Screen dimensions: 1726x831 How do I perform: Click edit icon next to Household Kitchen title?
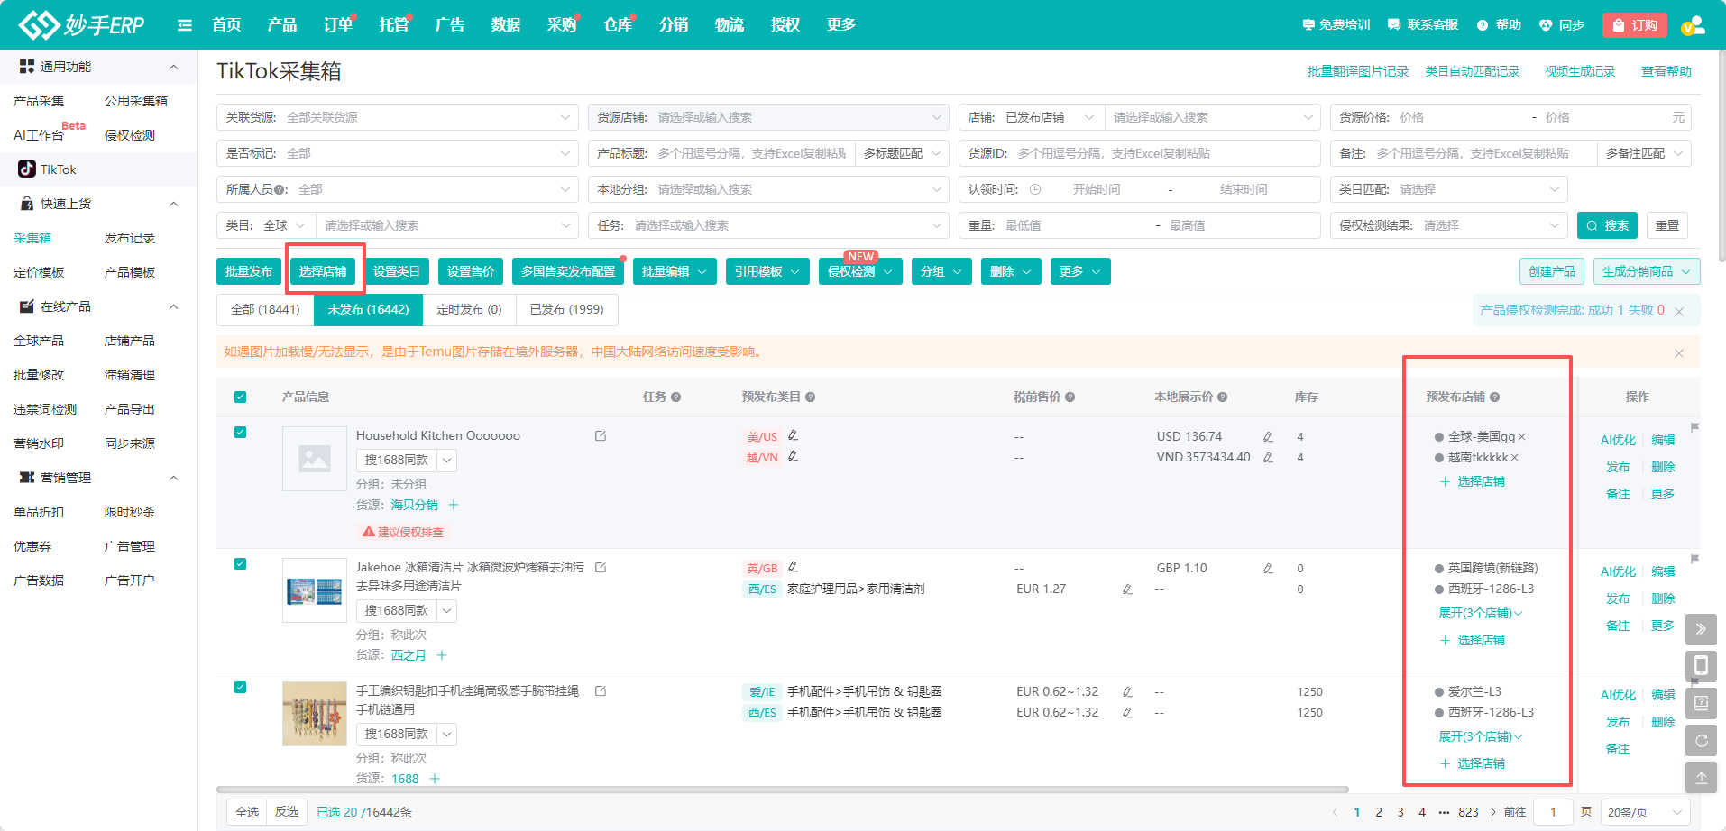(x=601, y=436)
